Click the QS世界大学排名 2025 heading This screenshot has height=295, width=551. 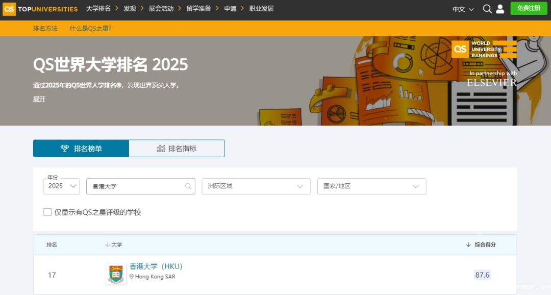click(110, 64)
